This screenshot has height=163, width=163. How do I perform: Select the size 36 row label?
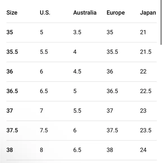click(10, 71)
